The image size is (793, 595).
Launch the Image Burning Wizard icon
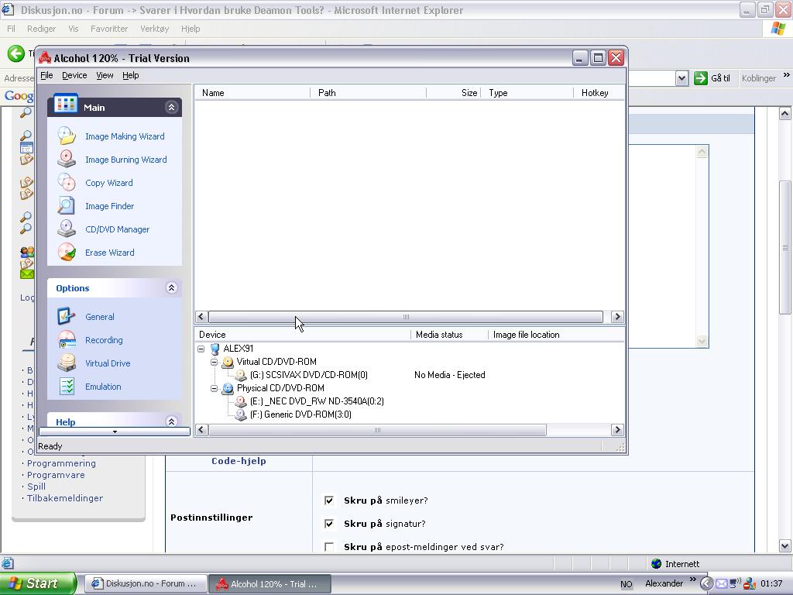[67, 160]
